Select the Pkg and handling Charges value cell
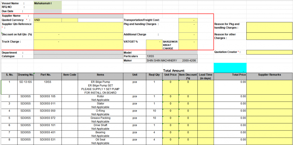 click(x=188, y=27)
